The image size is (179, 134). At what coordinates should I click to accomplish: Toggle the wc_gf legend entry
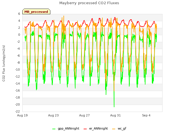click(119, 128)
